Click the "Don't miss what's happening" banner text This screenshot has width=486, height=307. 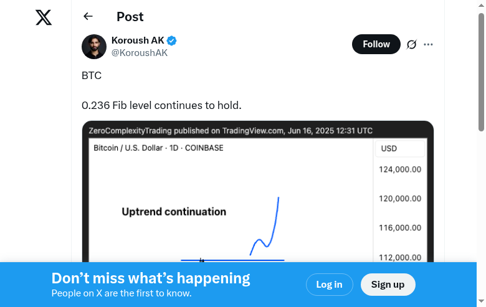151,278
